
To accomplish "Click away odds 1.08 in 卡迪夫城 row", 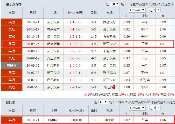I will [x=163, y=51].
